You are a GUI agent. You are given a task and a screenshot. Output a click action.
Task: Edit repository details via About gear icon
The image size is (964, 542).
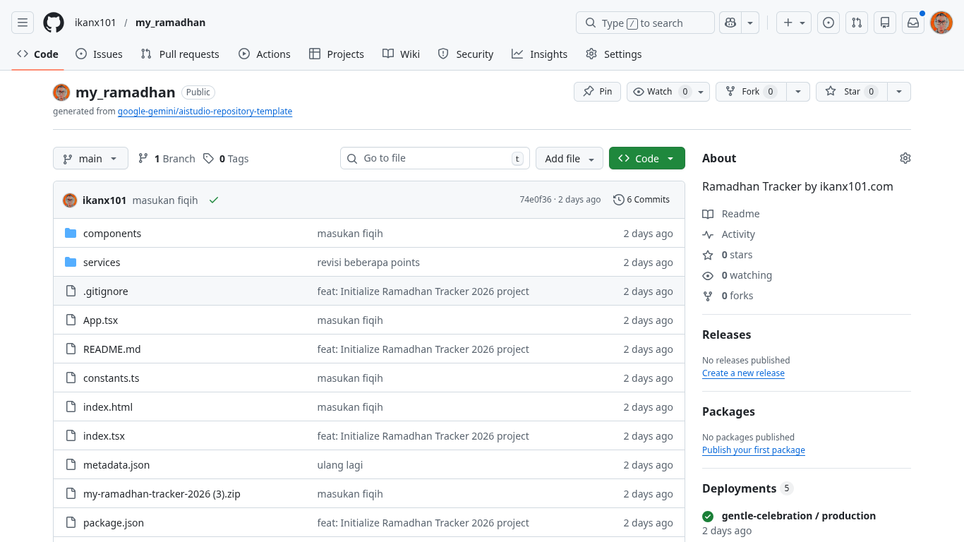(x=905, y=158)
